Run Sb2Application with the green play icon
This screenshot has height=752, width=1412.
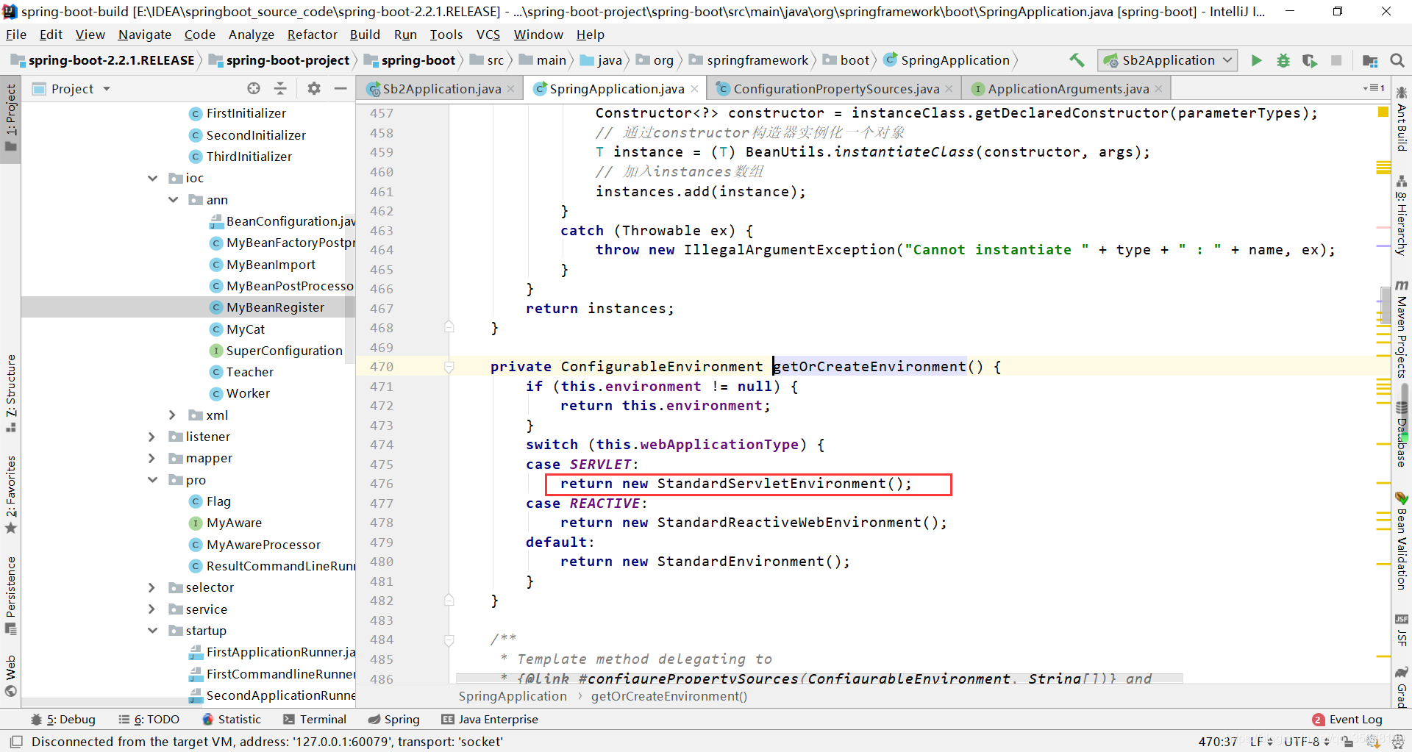coord(1257,60)
